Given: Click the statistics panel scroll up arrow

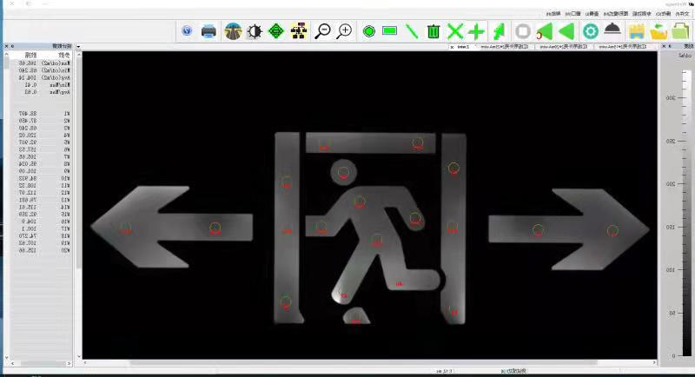Looking at the screenshot, I should pyautogui.click(x=6, y=55).
